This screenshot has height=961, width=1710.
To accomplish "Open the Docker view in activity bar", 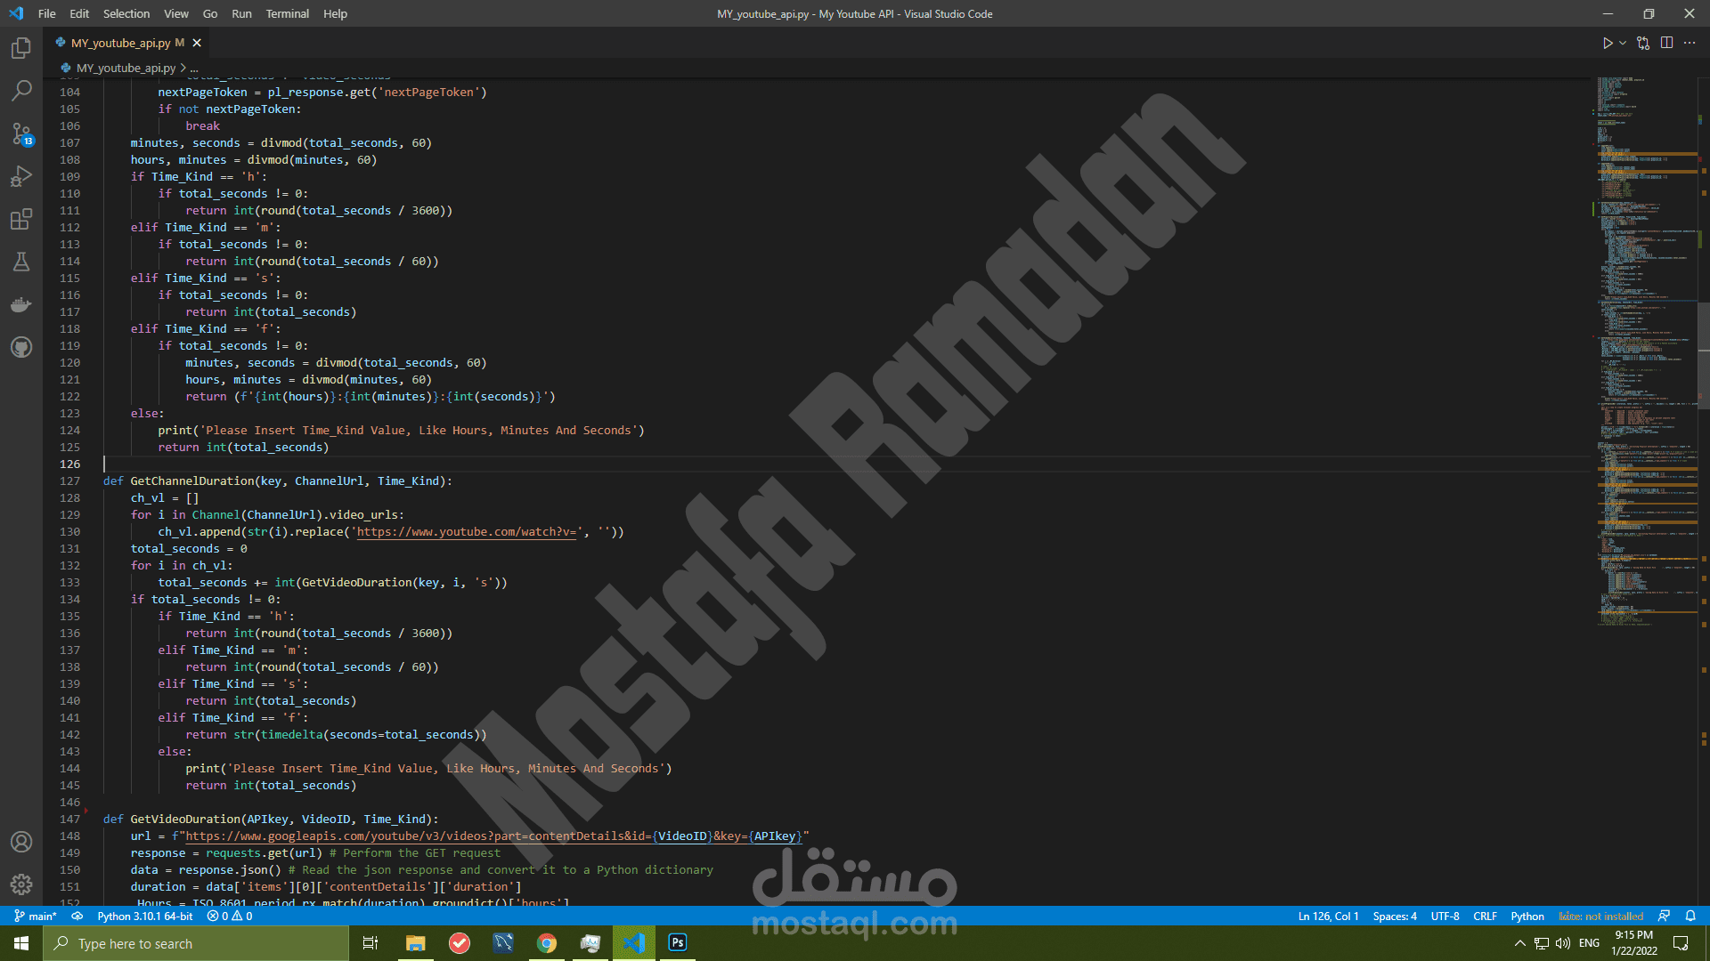I will click(21, 304).
